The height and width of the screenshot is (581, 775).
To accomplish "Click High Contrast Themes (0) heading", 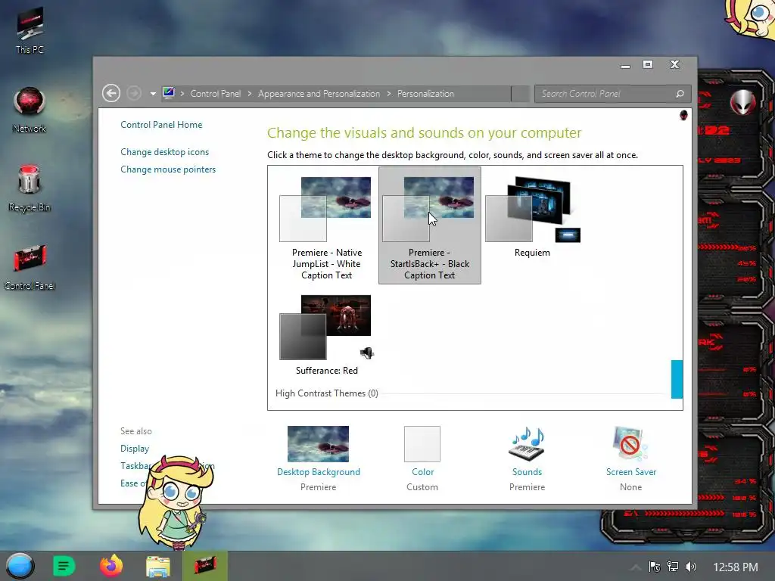I will tap(327, 393).
